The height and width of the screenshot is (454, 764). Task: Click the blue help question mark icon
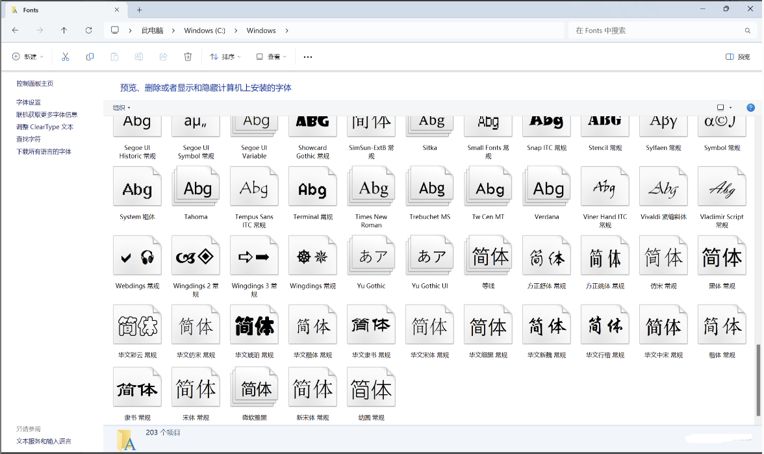[750, 108]
